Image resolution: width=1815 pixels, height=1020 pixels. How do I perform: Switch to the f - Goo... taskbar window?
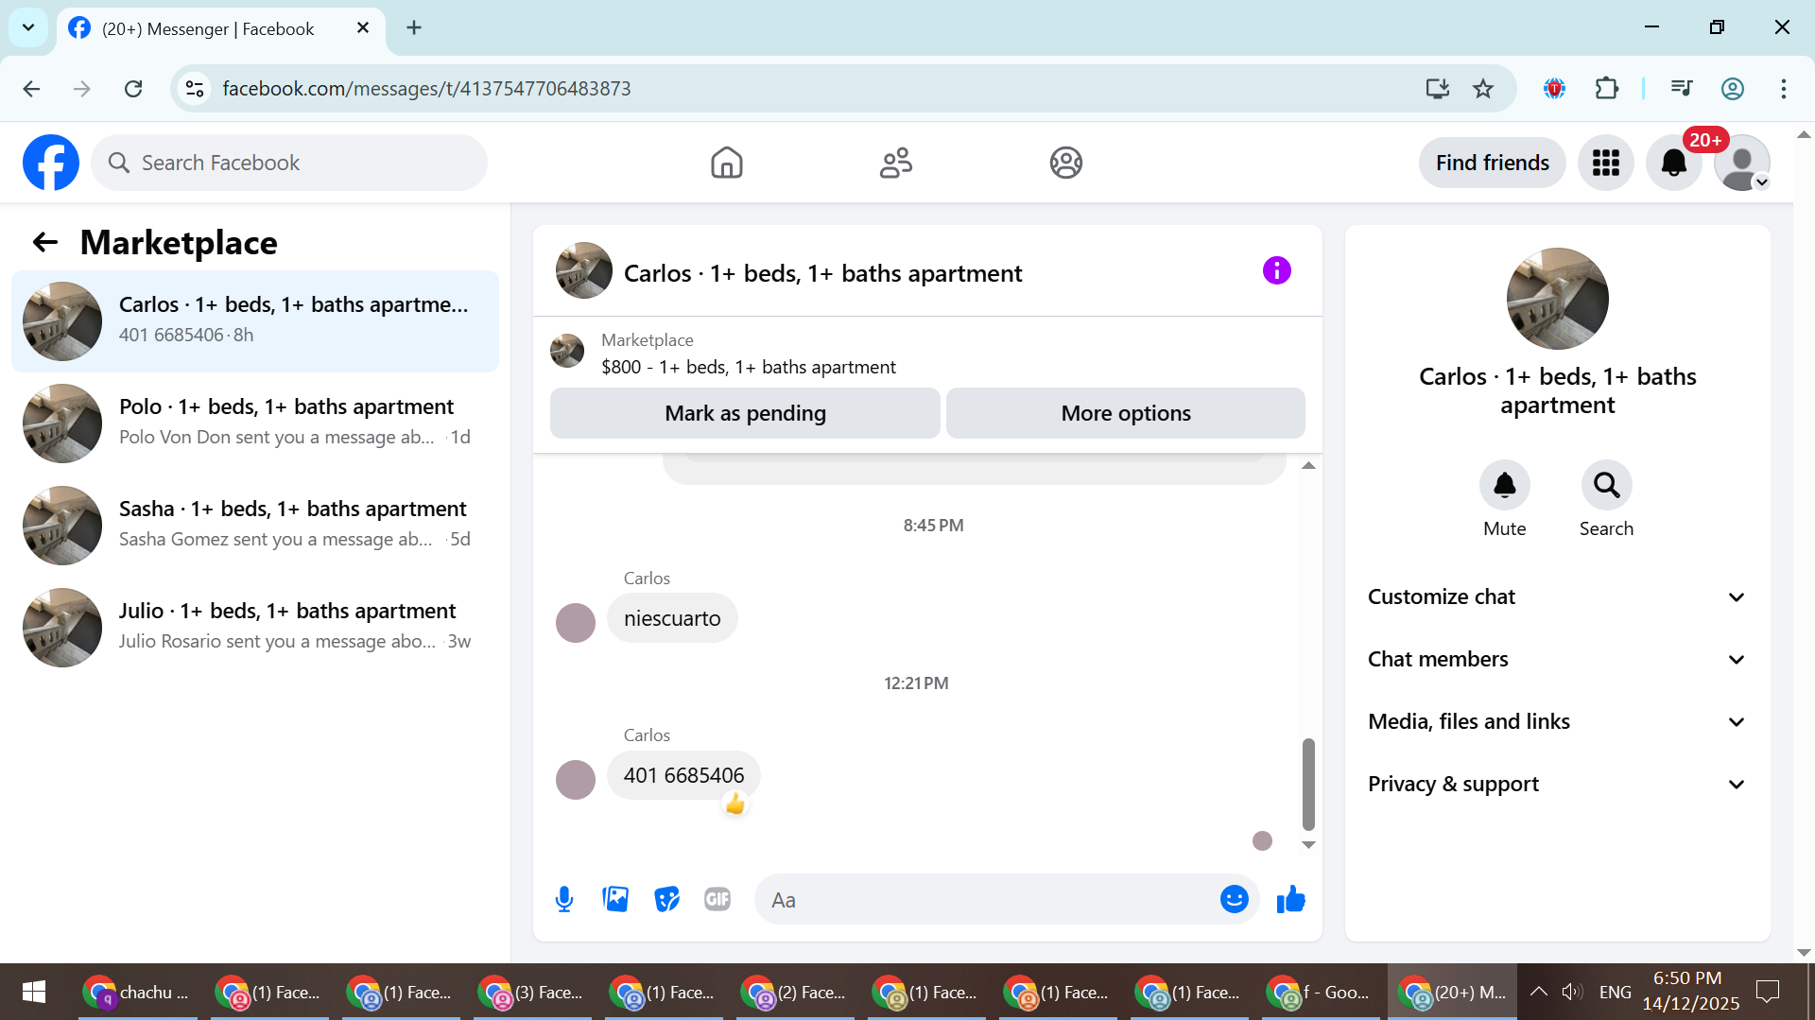(x=1322, y=992)
